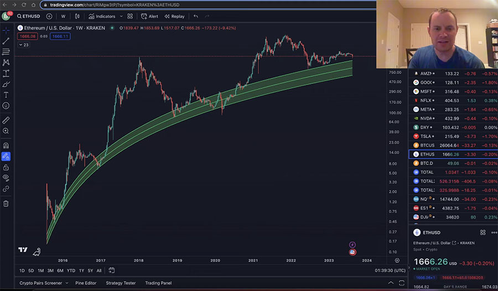This screenshot has height=291, width=498.
Task: Open the ETHUSD symbol search
Action: (x=29, y=16)
